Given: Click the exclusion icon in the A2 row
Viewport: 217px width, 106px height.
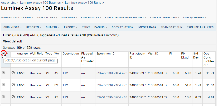Looking at the screenshot, I should 13,73.
